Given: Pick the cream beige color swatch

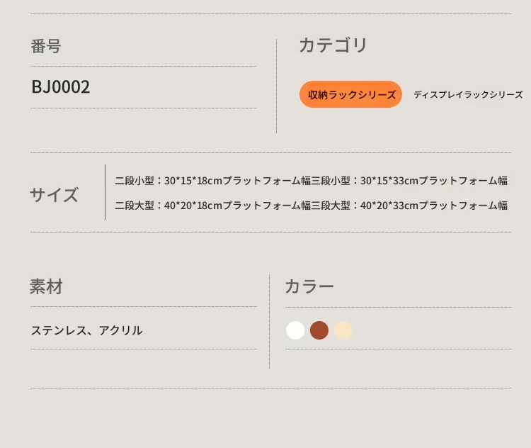Looking at the screenshot, I should coord(343,330).
